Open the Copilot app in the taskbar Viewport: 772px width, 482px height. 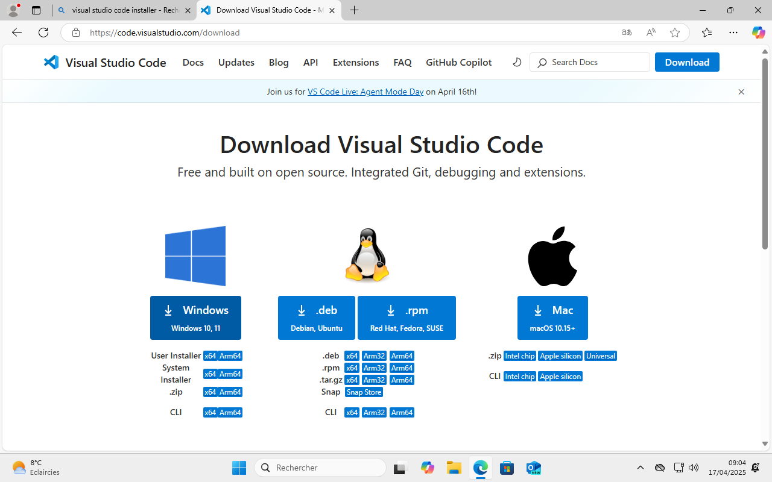coord(428,468)
